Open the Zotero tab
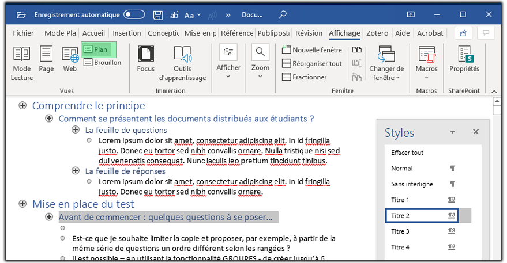 coord(377,33)
